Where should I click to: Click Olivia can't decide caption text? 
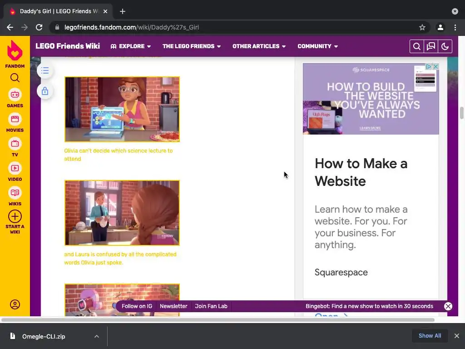[119, 155]
